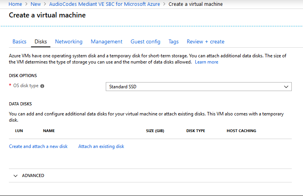The height and width of the screenshot is (196, 303).
Task: Open the Networking tab
Action: (x=69, y=42)
